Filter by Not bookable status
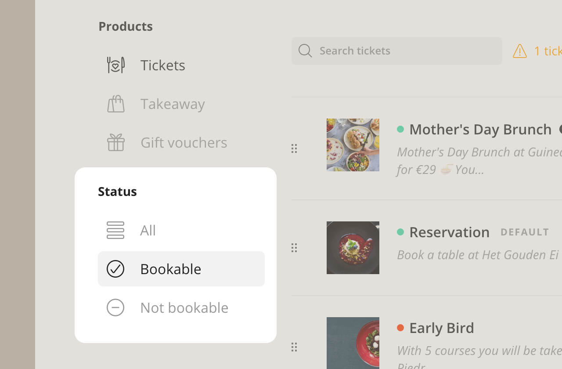Viewport: 562px width, 369px height. (184, 307)
